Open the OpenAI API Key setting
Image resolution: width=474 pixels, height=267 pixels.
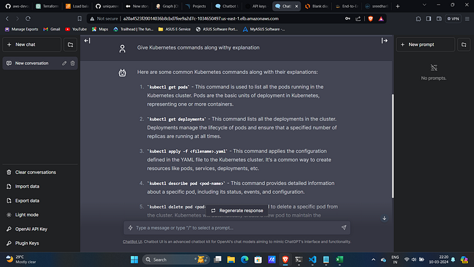pyautogui.click(x=40, y=229)
